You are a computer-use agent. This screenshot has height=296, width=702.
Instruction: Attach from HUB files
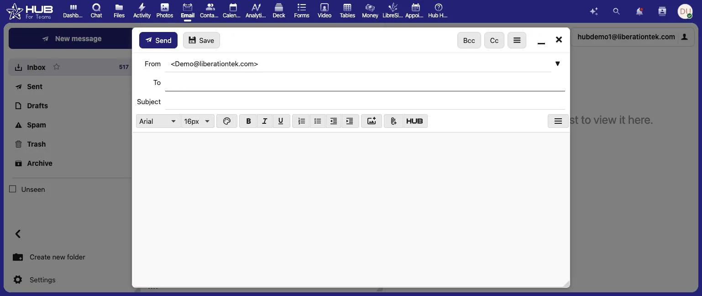tap(414, 121)
